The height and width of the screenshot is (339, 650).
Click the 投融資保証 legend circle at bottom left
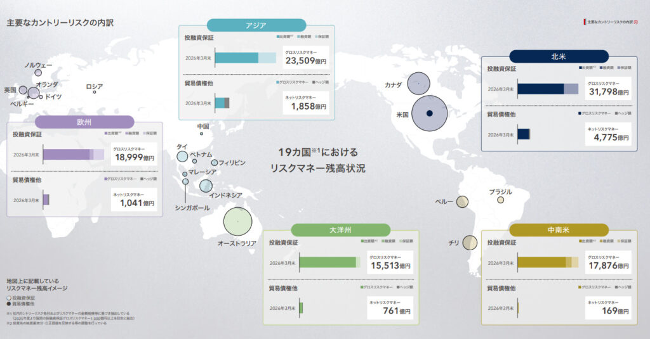pos(9,298)
